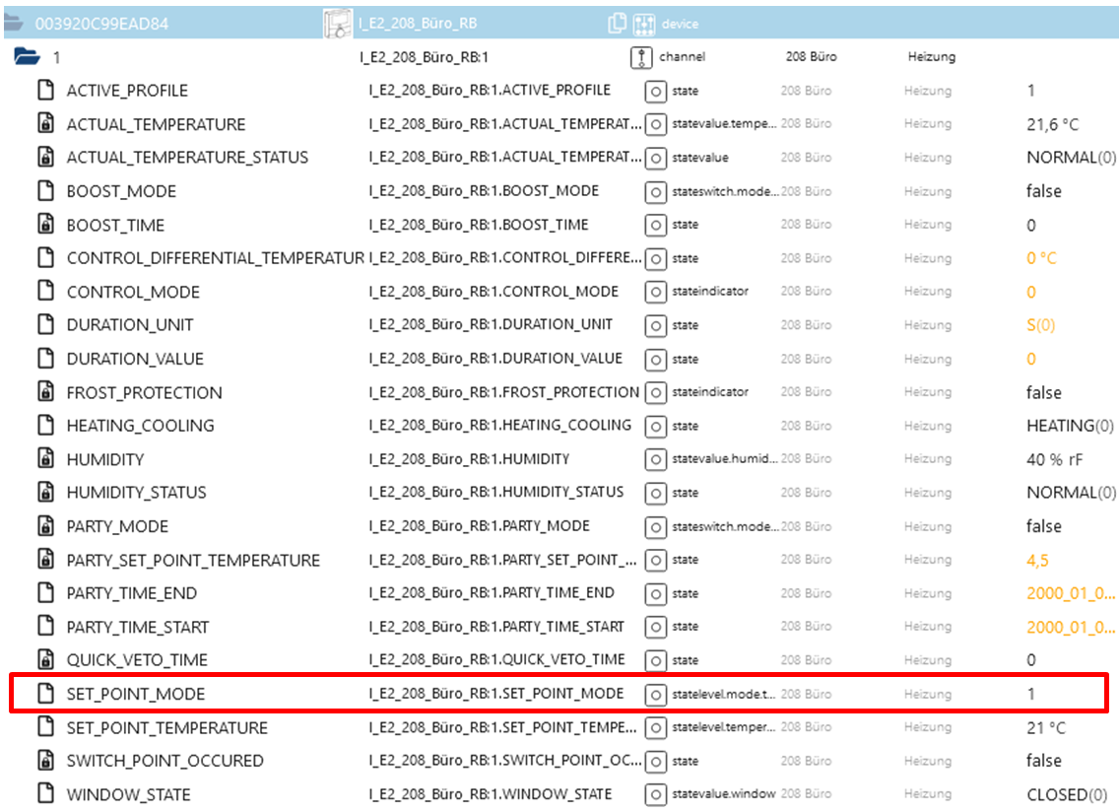Click the file icon of PARTY_TIME_END
The width and height of the screenshot is (1119, 812).
point(45,593)
